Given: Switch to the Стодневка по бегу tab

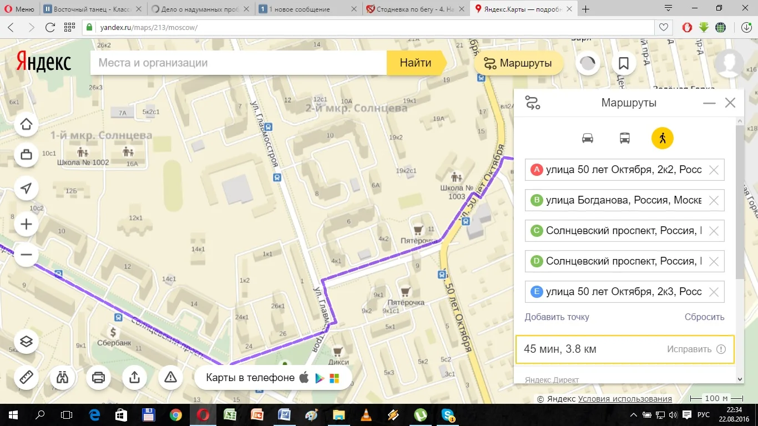Looking at the screenshot, I should 414,9.
